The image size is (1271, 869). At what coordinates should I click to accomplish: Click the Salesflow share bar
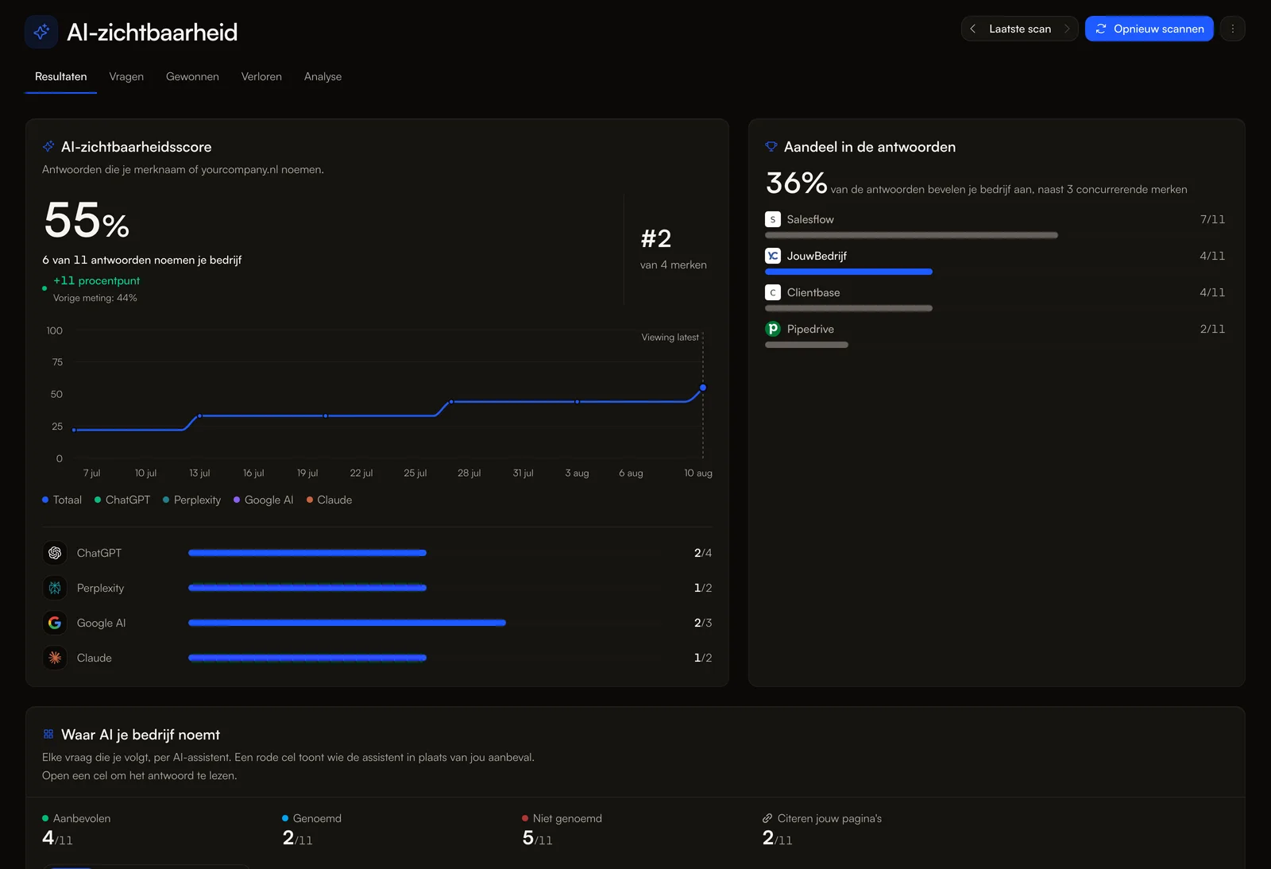(911, 235)
